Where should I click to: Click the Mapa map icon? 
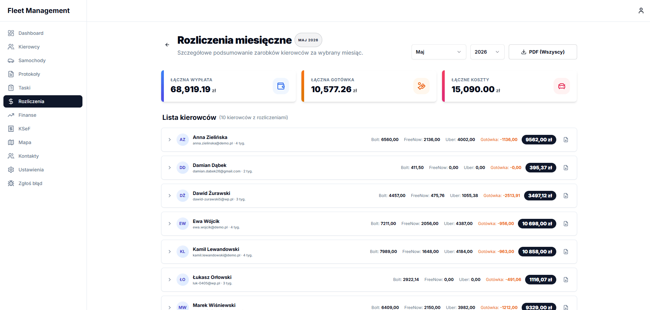point(11,142)
